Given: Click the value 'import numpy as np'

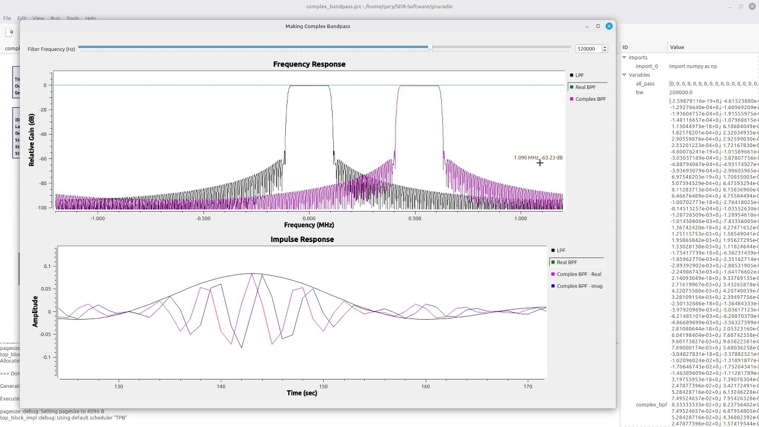Looking at the screenshot, I should [x=693, y=66].
